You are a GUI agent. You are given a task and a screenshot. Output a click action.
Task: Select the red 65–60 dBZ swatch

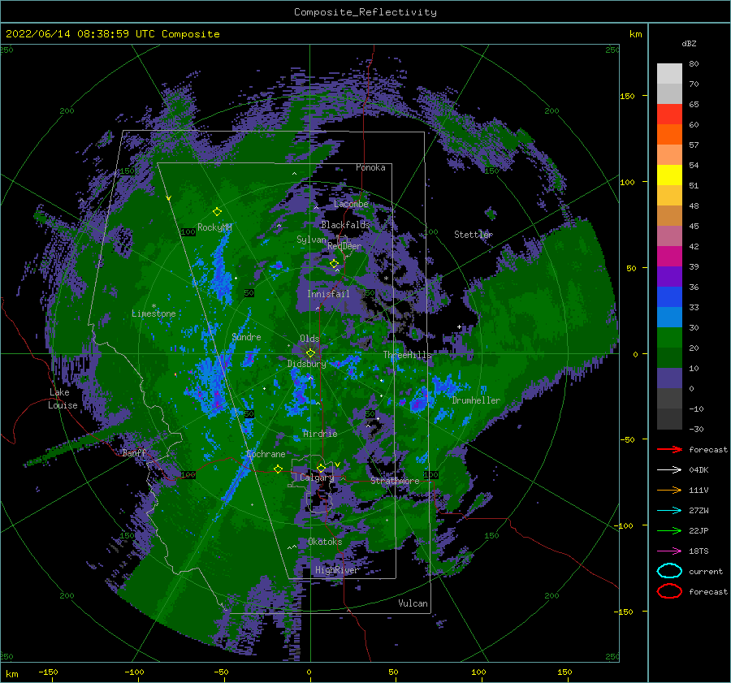(x=669, y=114)
